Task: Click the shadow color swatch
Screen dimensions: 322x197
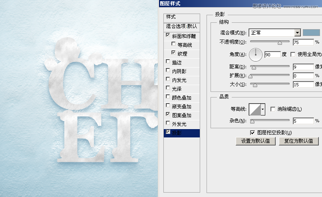Action: tap(312, 33)
